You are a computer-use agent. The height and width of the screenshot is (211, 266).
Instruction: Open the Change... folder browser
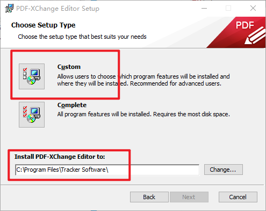pyautogui.click(x=224, y=170)
